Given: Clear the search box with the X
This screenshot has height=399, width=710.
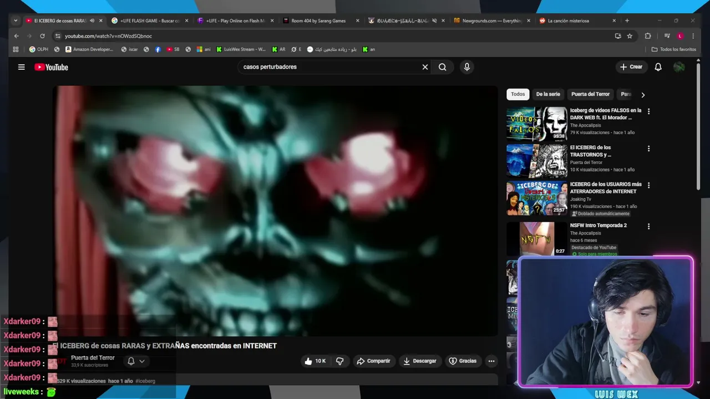Looking at the screenshot, I should click(425, 67).
